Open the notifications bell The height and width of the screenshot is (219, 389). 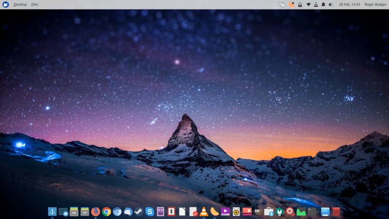coord(323,4)
